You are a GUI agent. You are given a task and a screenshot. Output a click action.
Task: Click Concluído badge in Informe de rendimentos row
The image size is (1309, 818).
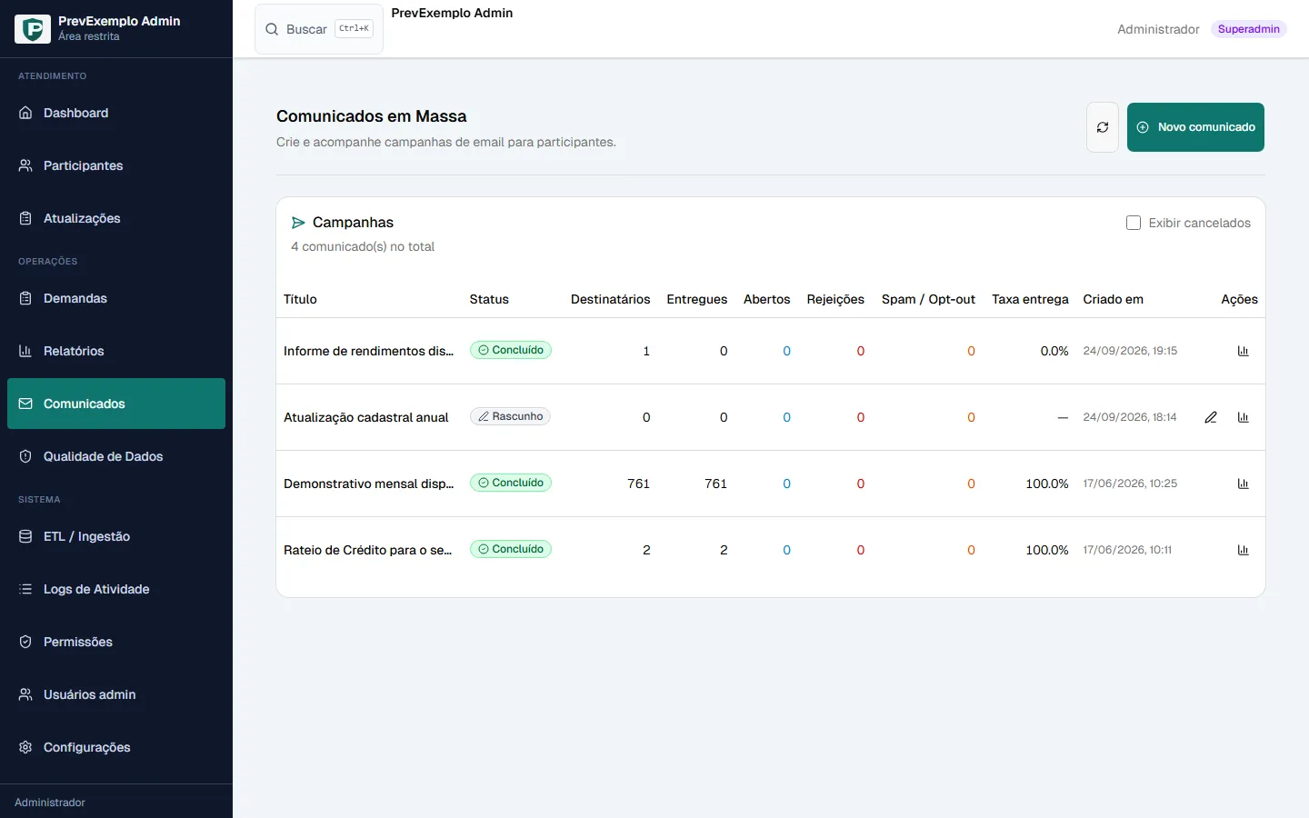tap(511, 350)
